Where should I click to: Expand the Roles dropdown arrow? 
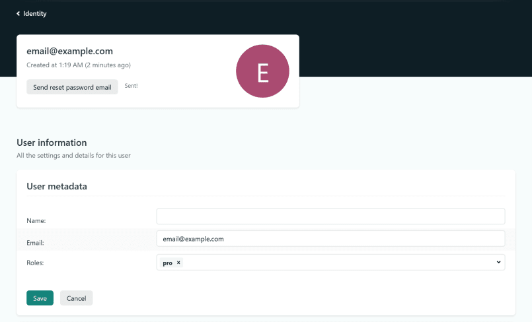point(498,262)
